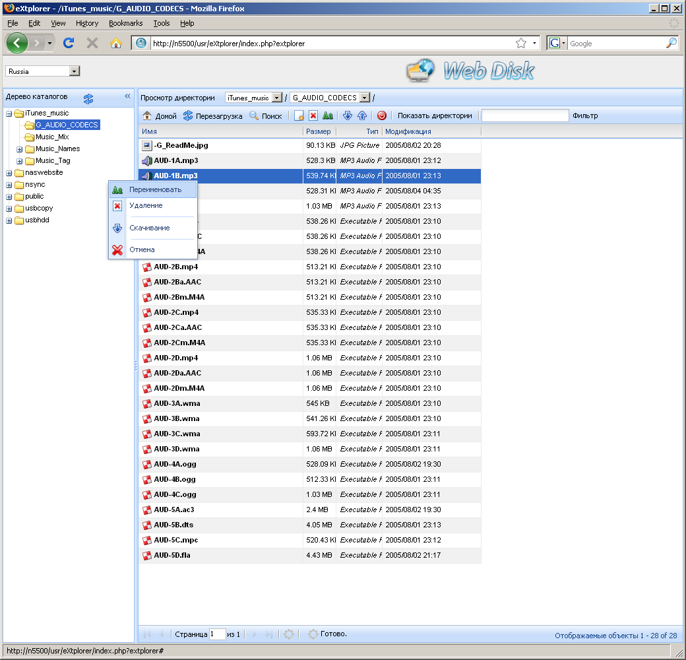686x660 pixels.
Task: Select Music_Mix folder in tree
Action: coord(52,137)
